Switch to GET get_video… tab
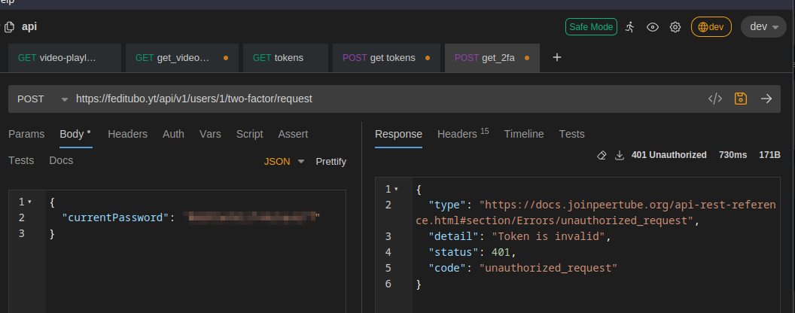 (182, 58)
